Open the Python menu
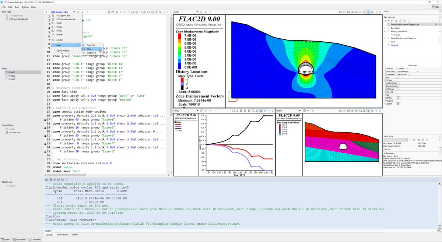Screen dimensions: 442x242 pos(25,7)
